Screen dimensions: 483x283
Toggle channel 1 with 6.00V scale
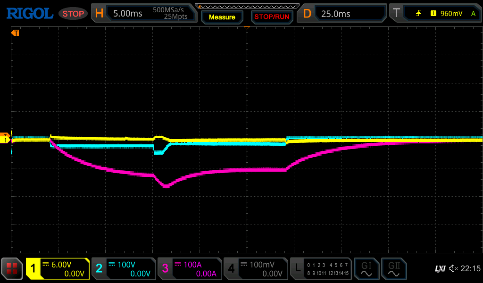(58, 269)
